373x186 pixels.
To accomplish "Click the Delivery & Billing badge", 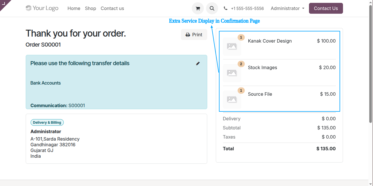I will click(47, 123).
